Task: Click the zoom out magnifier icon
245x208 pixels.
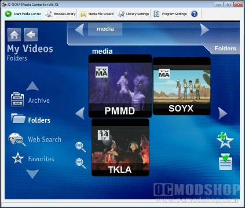Action: 81,164
